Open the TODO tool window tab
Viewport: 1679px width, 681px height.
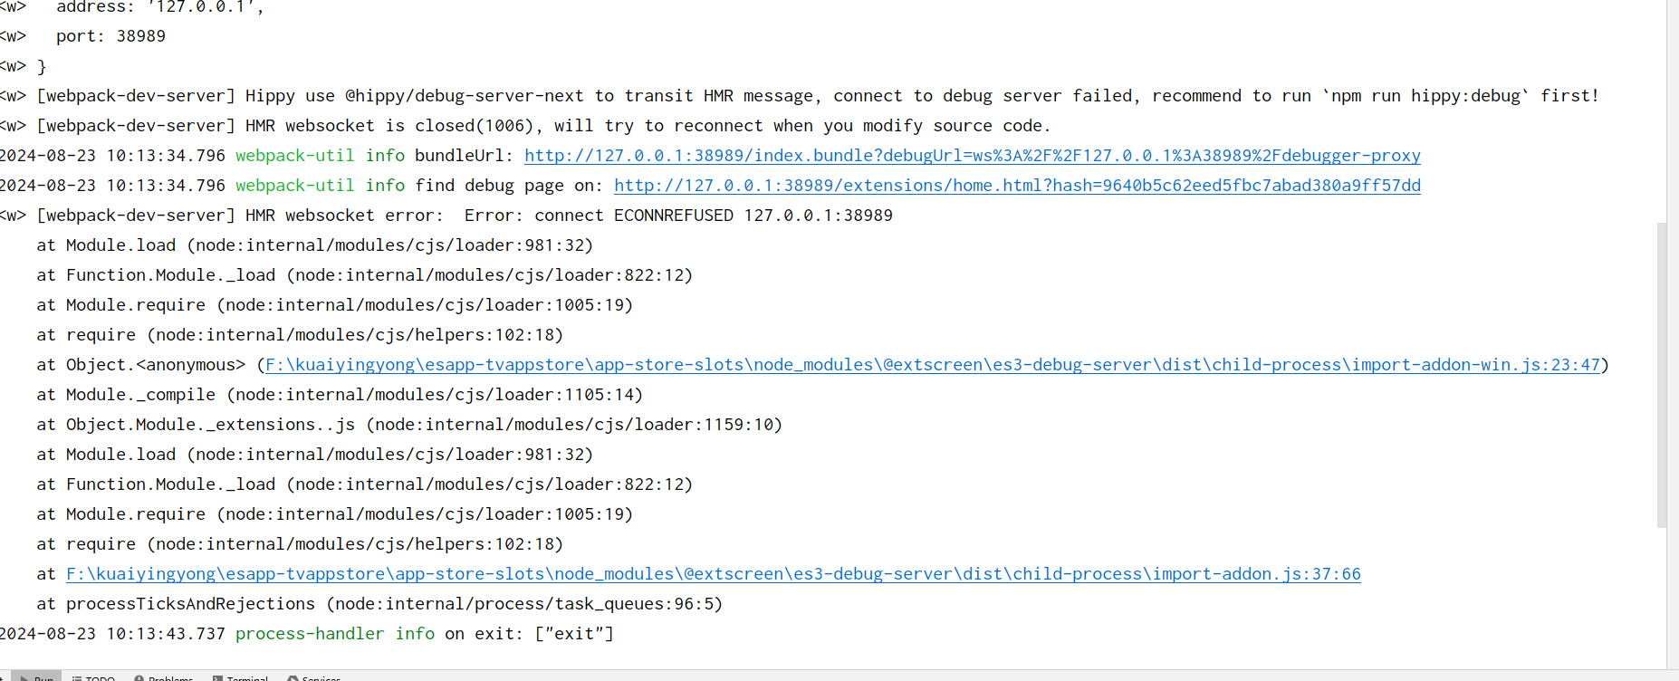[x=93, y=676]
